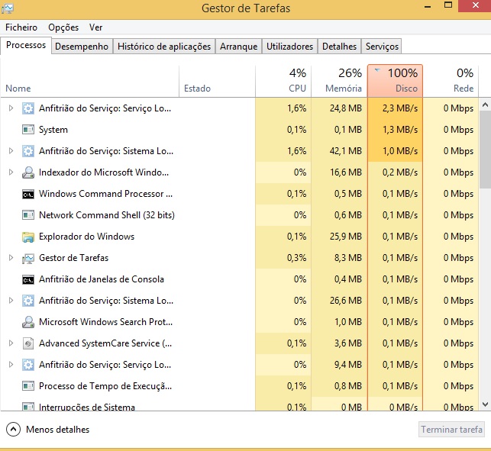Click the Microsoft Windows Search Protocol icon
Viewport: 491px width, 451px height.
pyautogui.click(x=28, y=322)
